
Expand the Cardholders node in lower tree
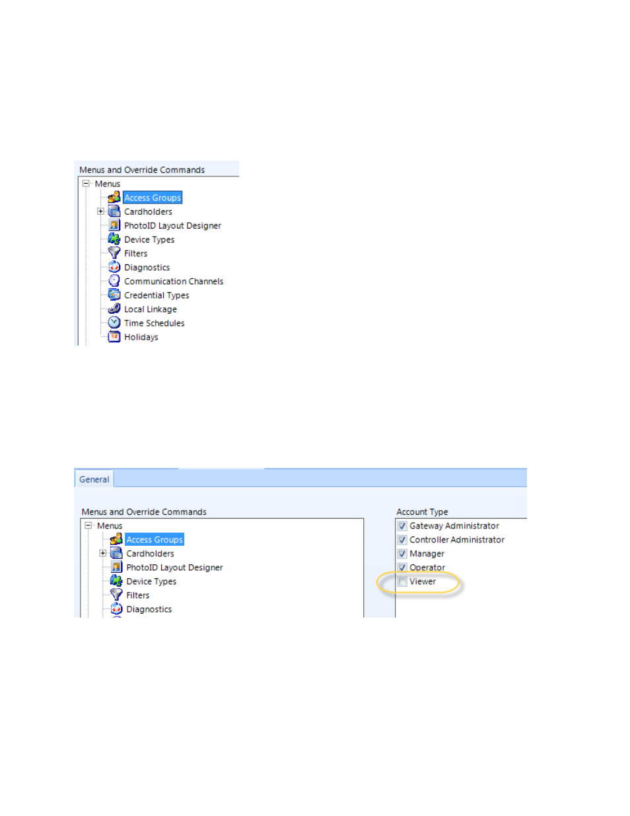(102, 553)
